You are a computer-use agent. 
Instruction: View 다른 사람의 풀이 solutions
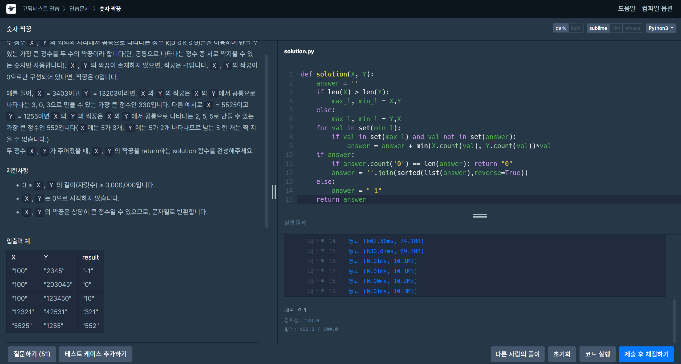517,354
